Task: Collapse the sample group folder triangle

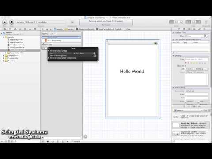Action: 4,37
